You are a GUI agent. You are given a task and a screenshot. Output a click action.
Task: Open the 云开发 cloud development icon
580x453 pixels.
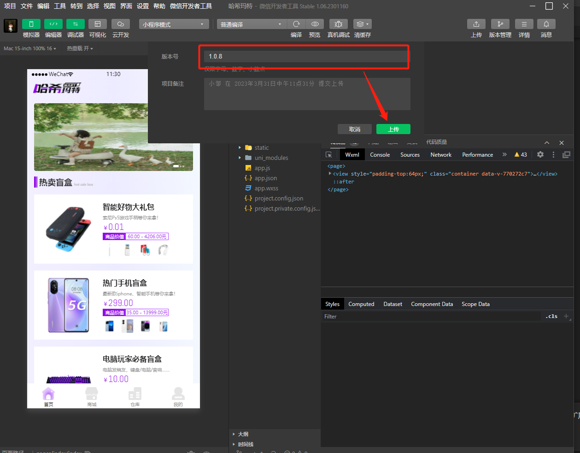click(x=121, y=24)
